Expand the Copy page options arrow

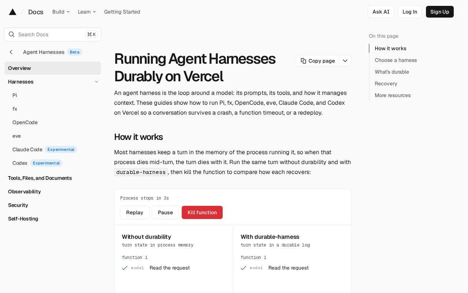point(345,61)
